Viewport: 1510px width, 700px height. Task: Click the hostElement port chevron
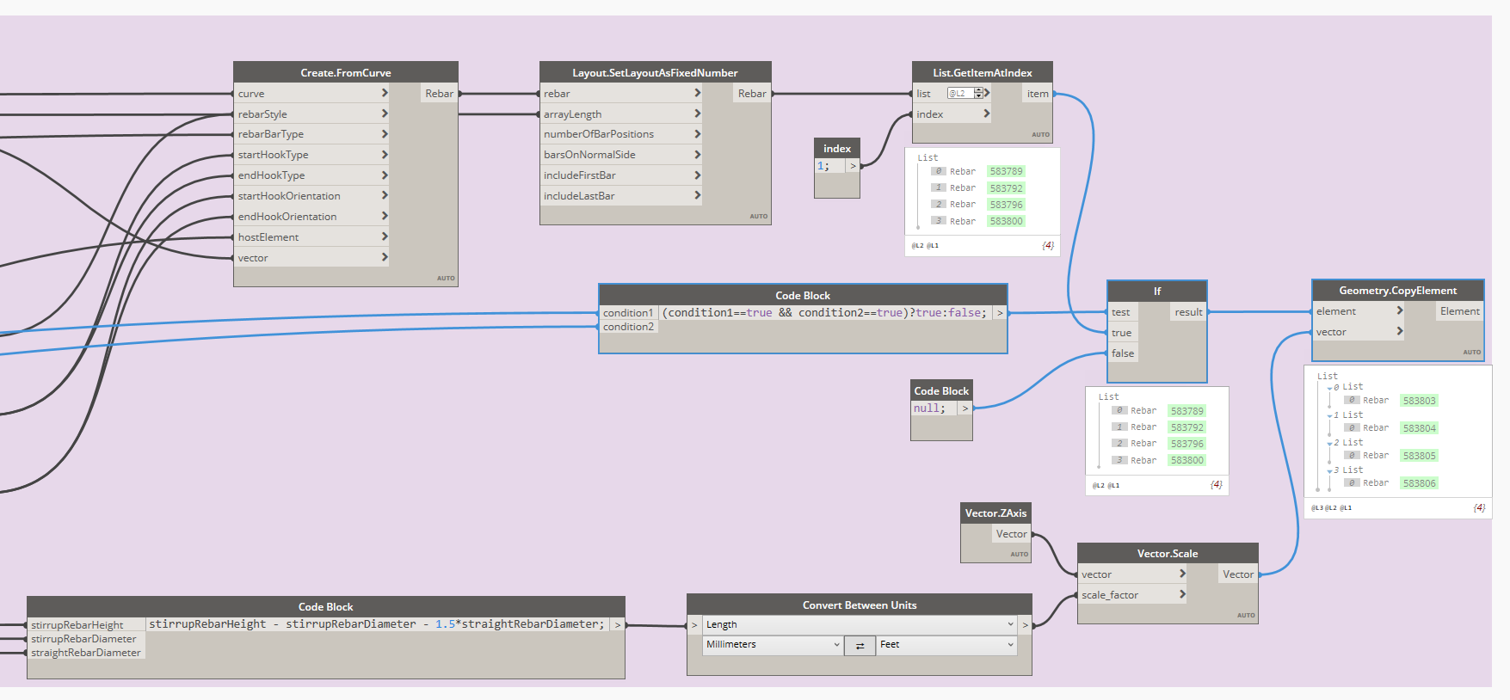(385, 236)
